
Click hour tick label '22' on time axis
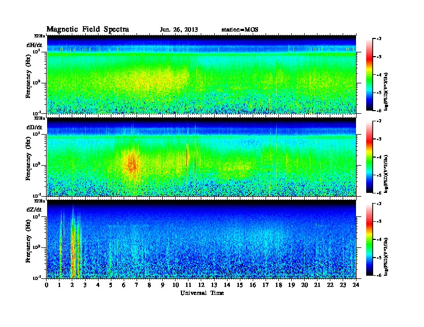(x=330, y=285)
